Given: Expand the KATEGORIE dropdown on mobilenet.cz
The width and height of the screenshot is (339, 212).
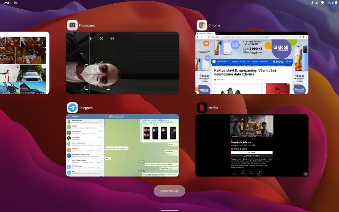Looking at the screenshot, I should [263, 62].
